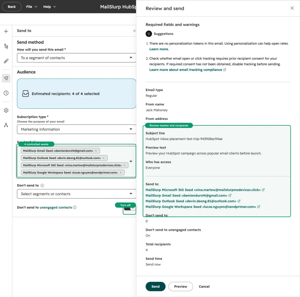Click the 'Send now' send time value
Image resolution: width=300 pixels, height=297 pixels.
point(153,264)
